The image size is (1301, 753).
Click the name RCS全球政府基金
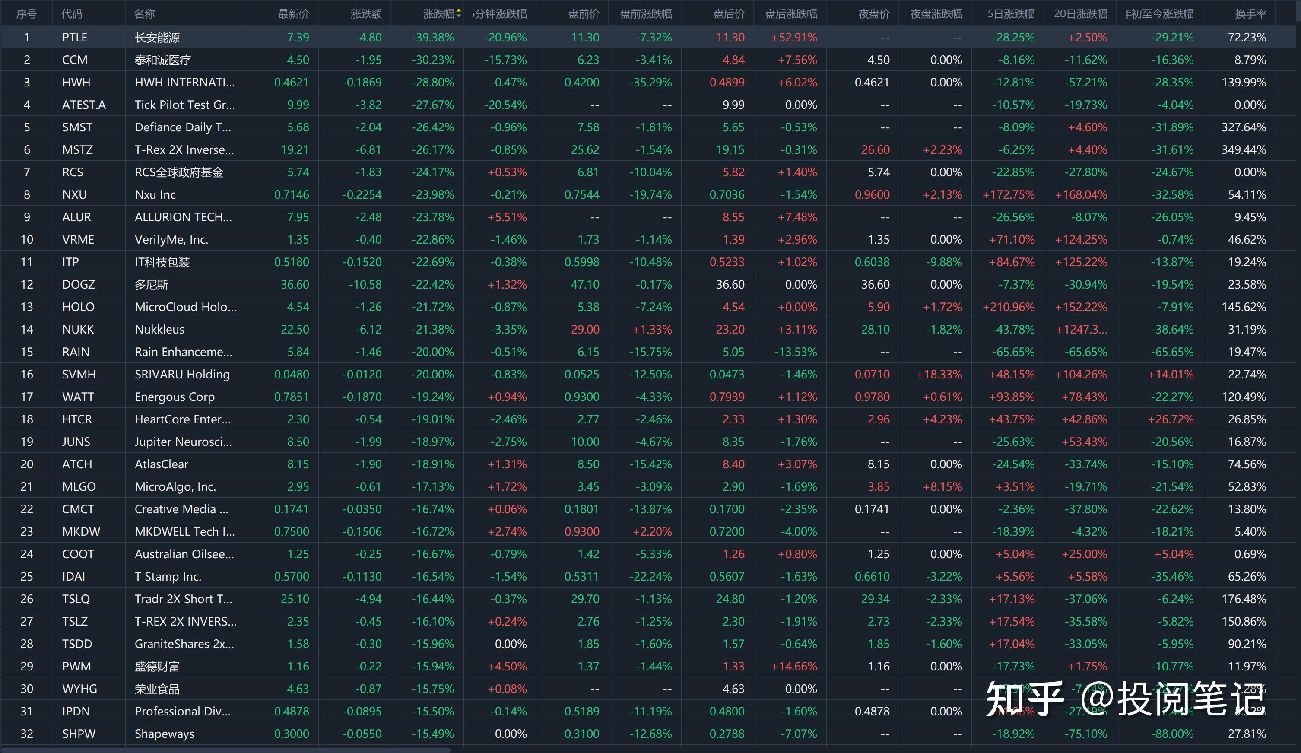pos(179,172)
